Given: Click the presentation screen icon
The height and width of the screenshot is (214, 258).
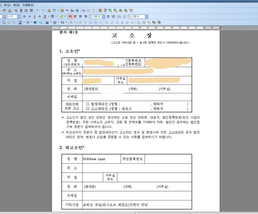Looking at the screenshot, I should pos(105,11).
